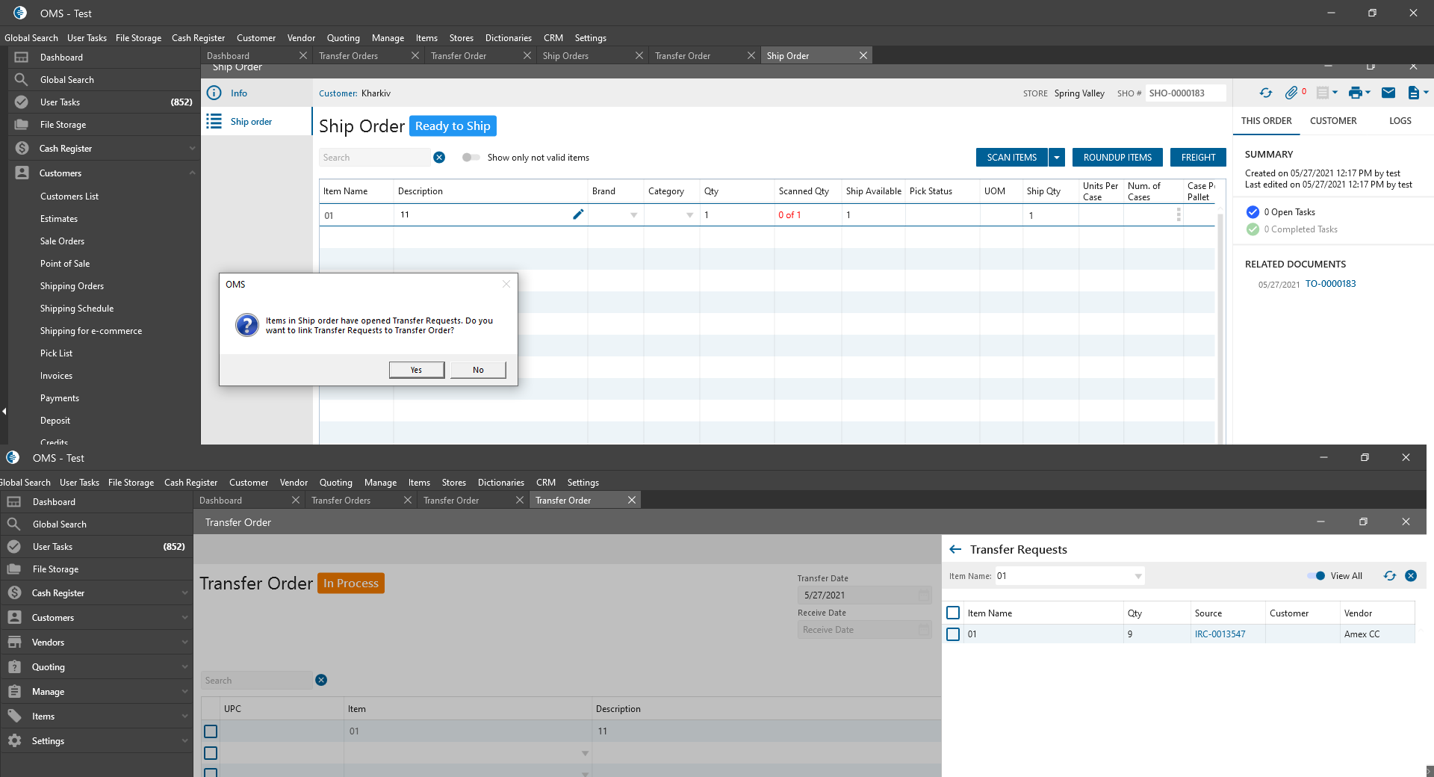The height and width of the screenshot is (777, 1434).
Task: Expand the Item Name dropdown in Transfer Requests
Action: coord(1137,576)
